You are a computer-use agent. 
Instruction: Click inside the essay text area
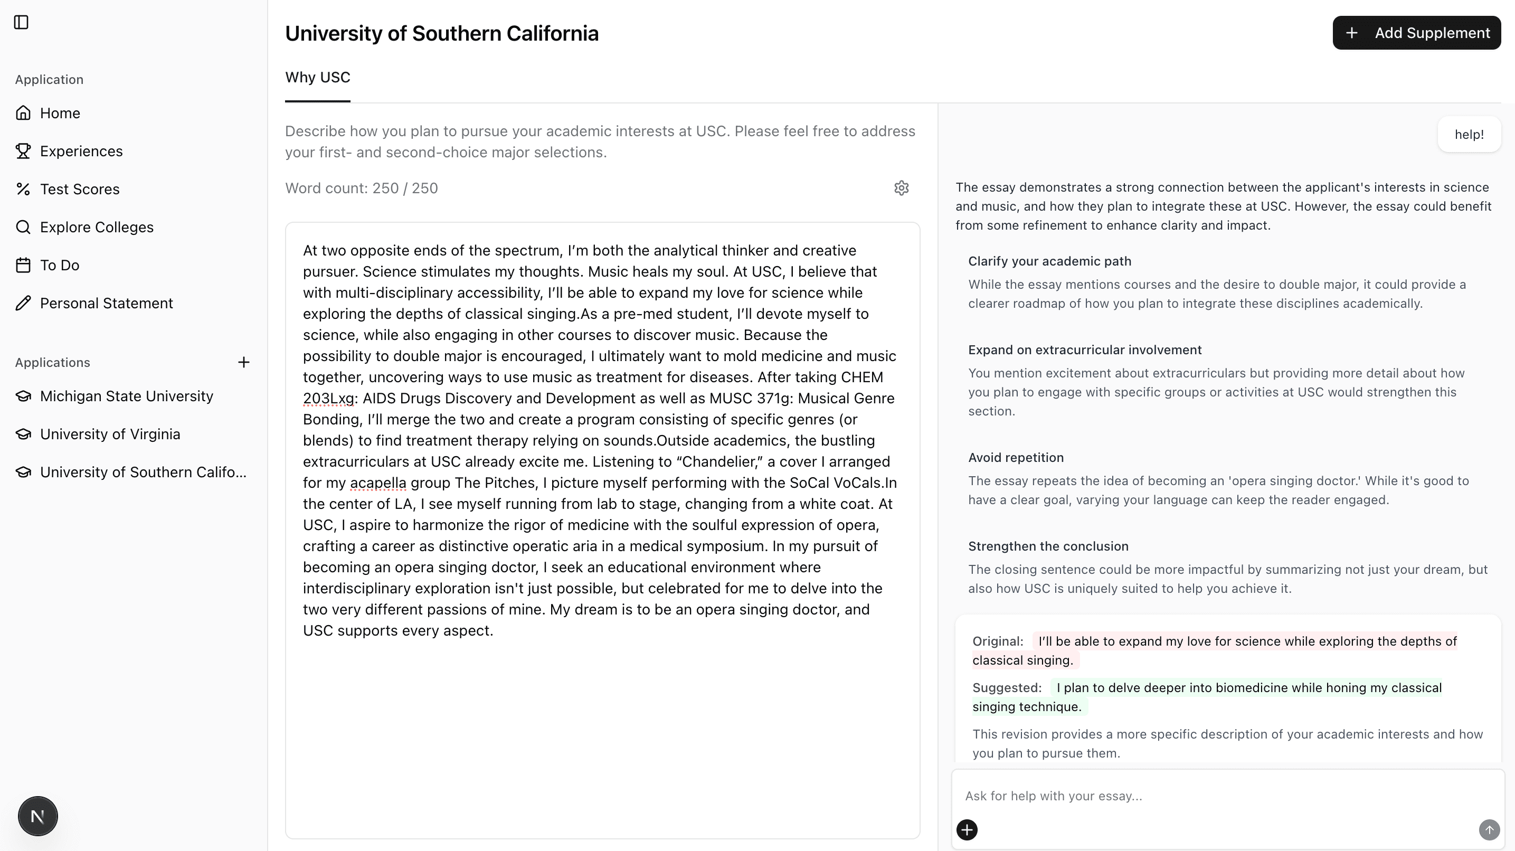pos(602,531)
